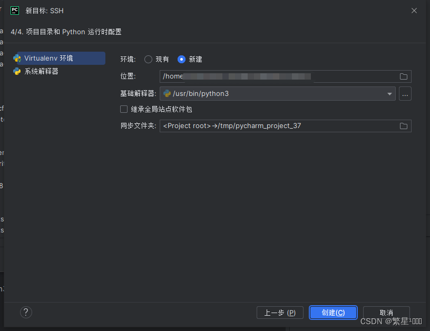Open the interpreter browse dialog via ... button
This screenshot has height=331, width=430.
click(405, 93)
